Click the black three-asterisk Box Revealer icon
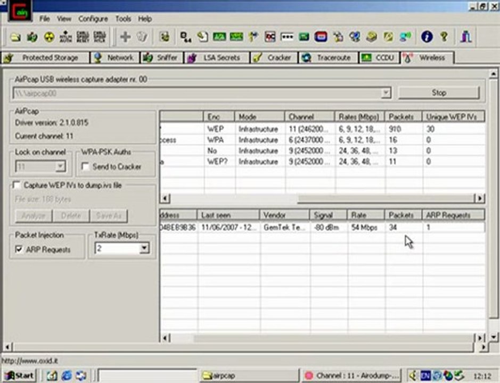 pyautogui.click(x=287, y=37)
